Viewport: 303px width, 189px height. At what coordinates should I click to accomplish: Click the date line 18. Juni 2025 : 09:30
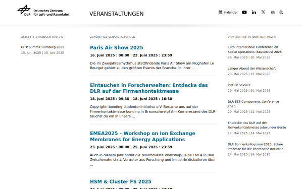click(x=131, y=99)
